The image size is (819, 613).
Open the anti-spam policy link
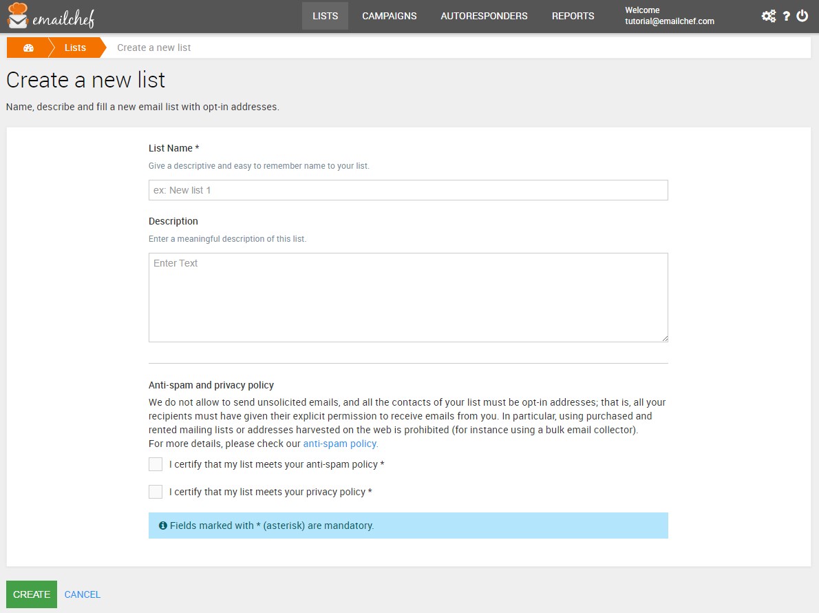click(339, 444)
